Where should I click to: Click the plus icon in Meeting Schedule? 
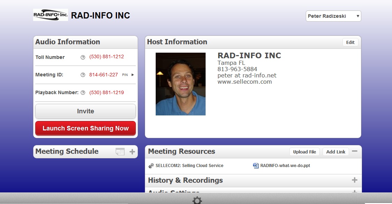pyautogui.click(x=132, y=152)
